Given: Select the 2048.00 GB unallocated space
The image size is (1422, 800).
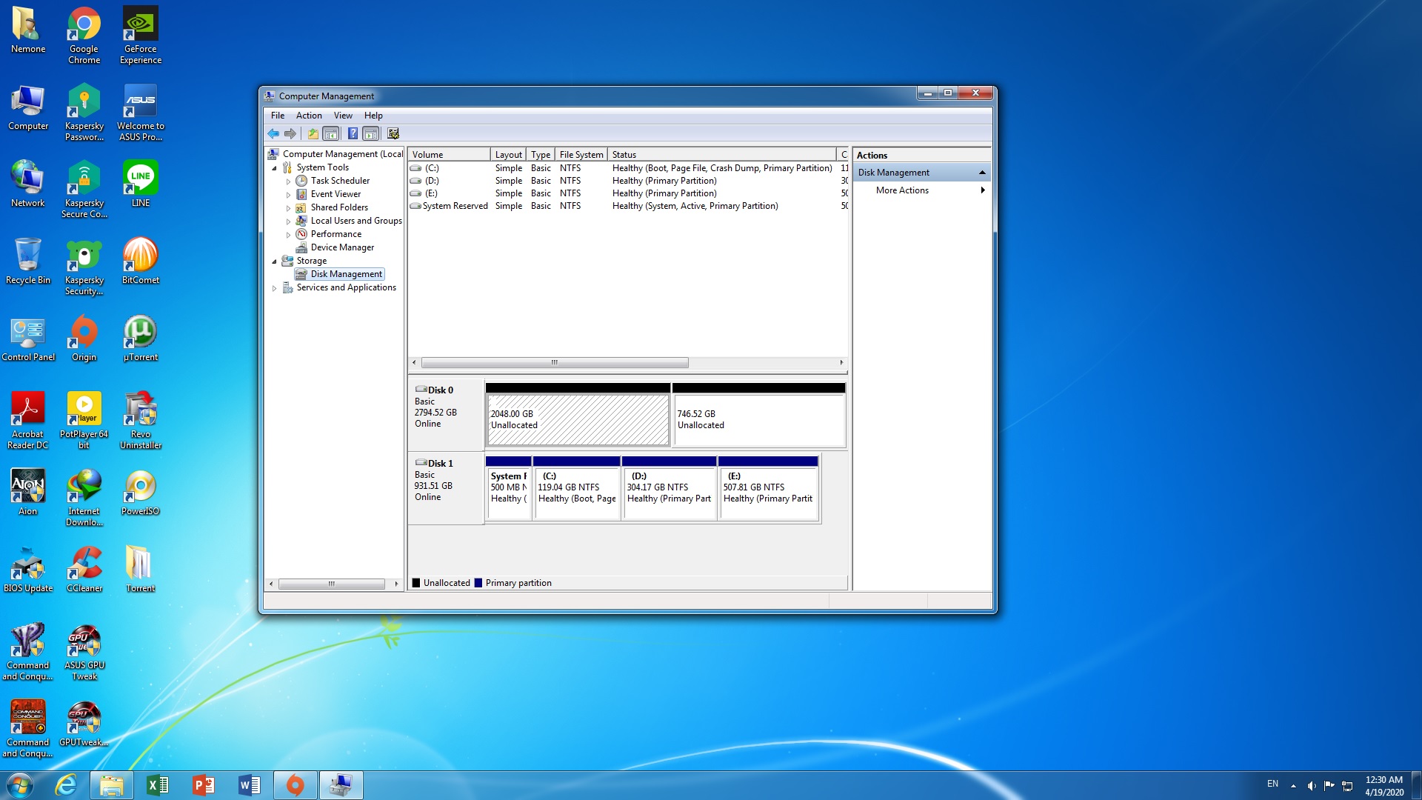Looking at the screenshot, I should coord(578,420).
